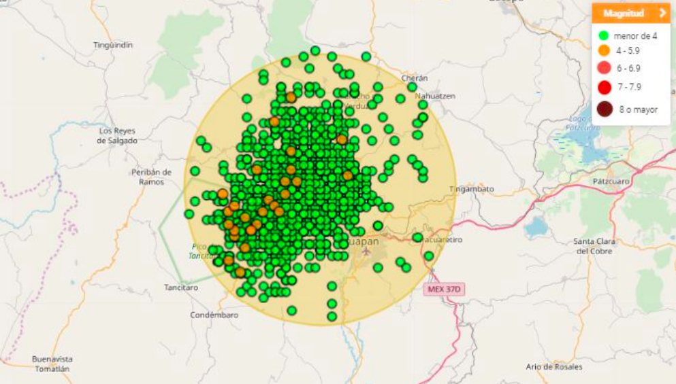Click the dark red '8 o mayor' circle

604,109
